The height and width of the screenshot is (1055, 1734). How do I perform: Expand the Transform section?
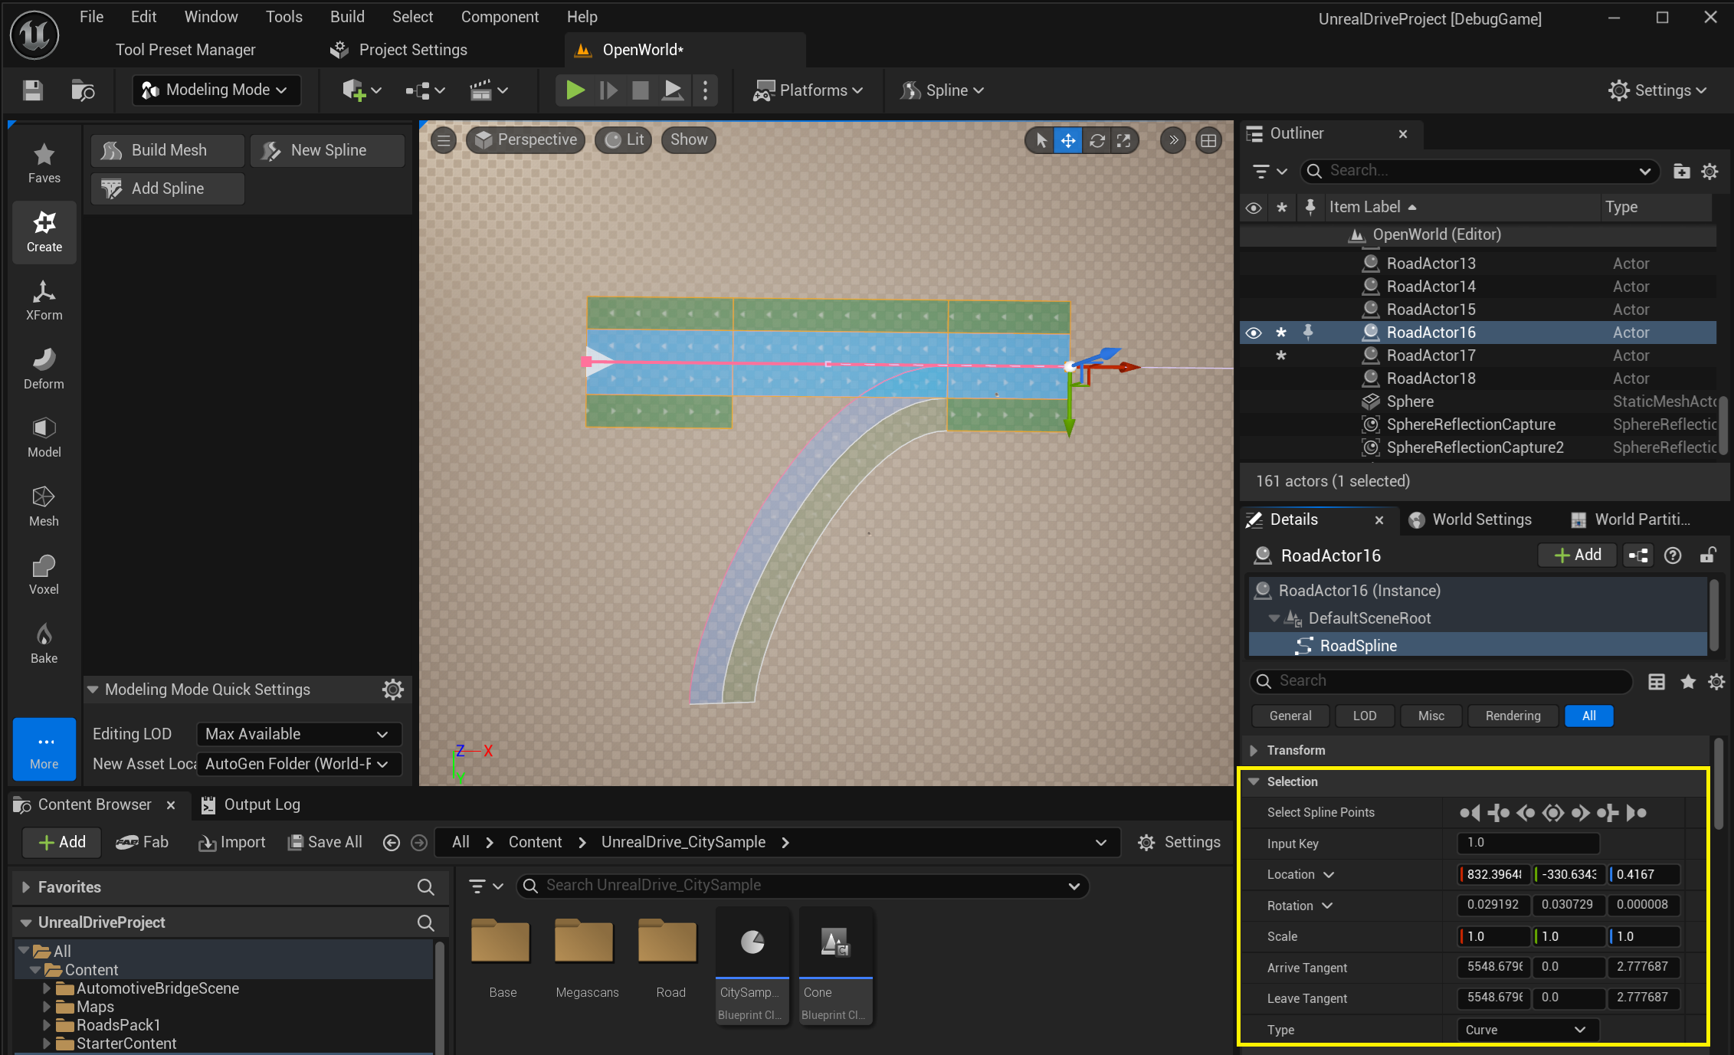(1254, 750)
